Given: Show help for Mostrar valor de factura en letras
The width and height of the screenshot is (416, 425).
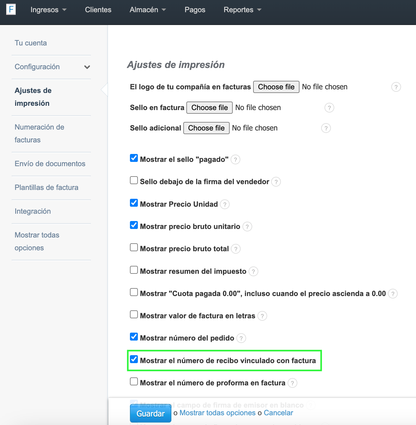Looking at the screenshot, I should tap(262, 316).
